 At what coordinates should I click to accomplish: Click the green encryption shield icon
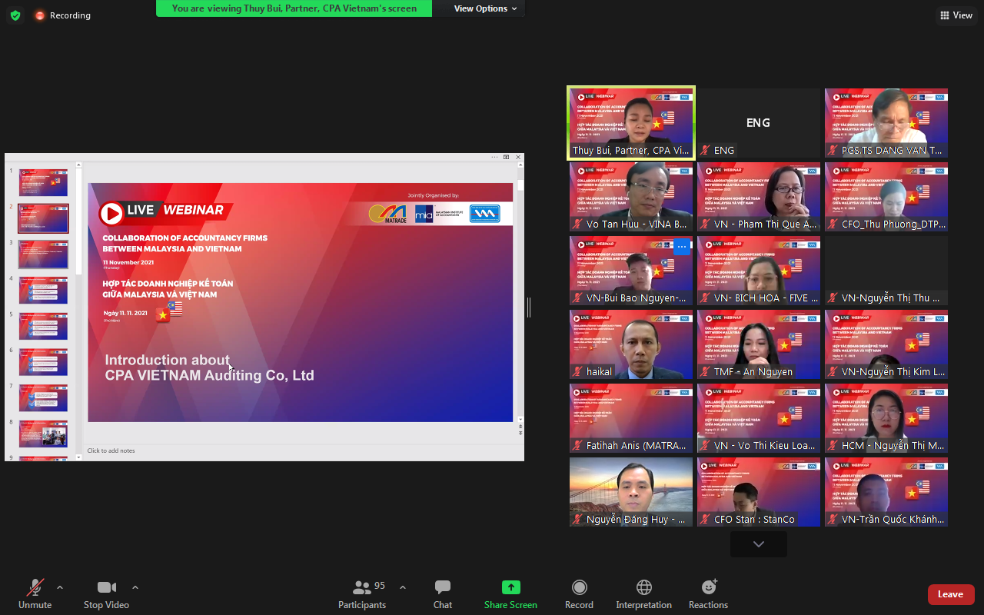(15, 15)
